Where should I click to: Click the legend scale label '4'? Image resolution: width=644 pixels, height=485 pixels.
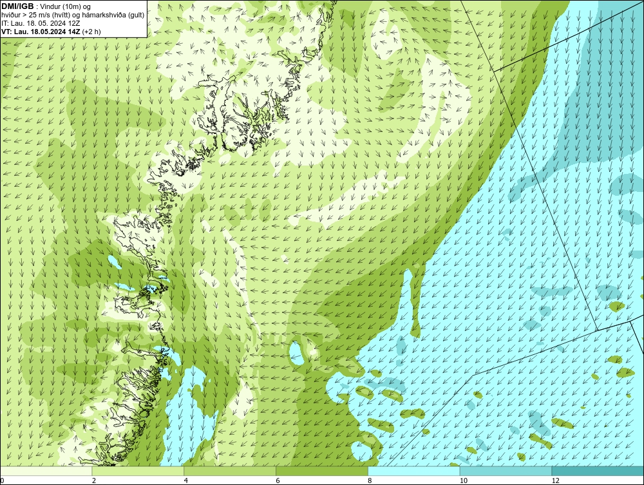186,480
